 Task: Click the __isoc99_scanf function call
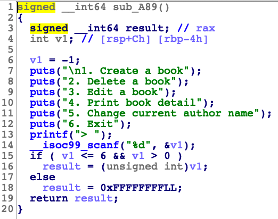pos(75,145)
